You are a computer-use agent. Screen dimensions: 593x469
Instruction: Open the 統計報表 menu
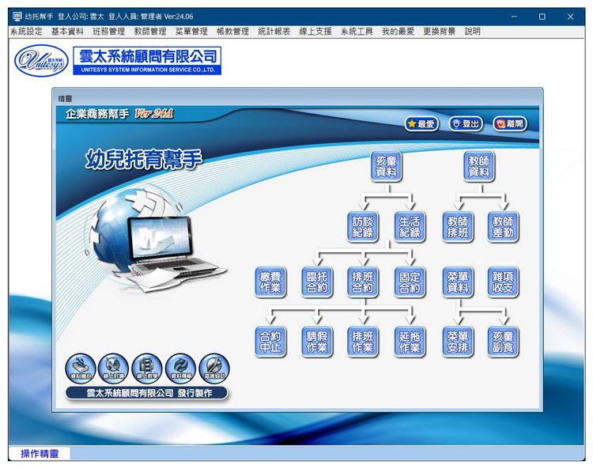pyautogui.click(x=274, y=32)
